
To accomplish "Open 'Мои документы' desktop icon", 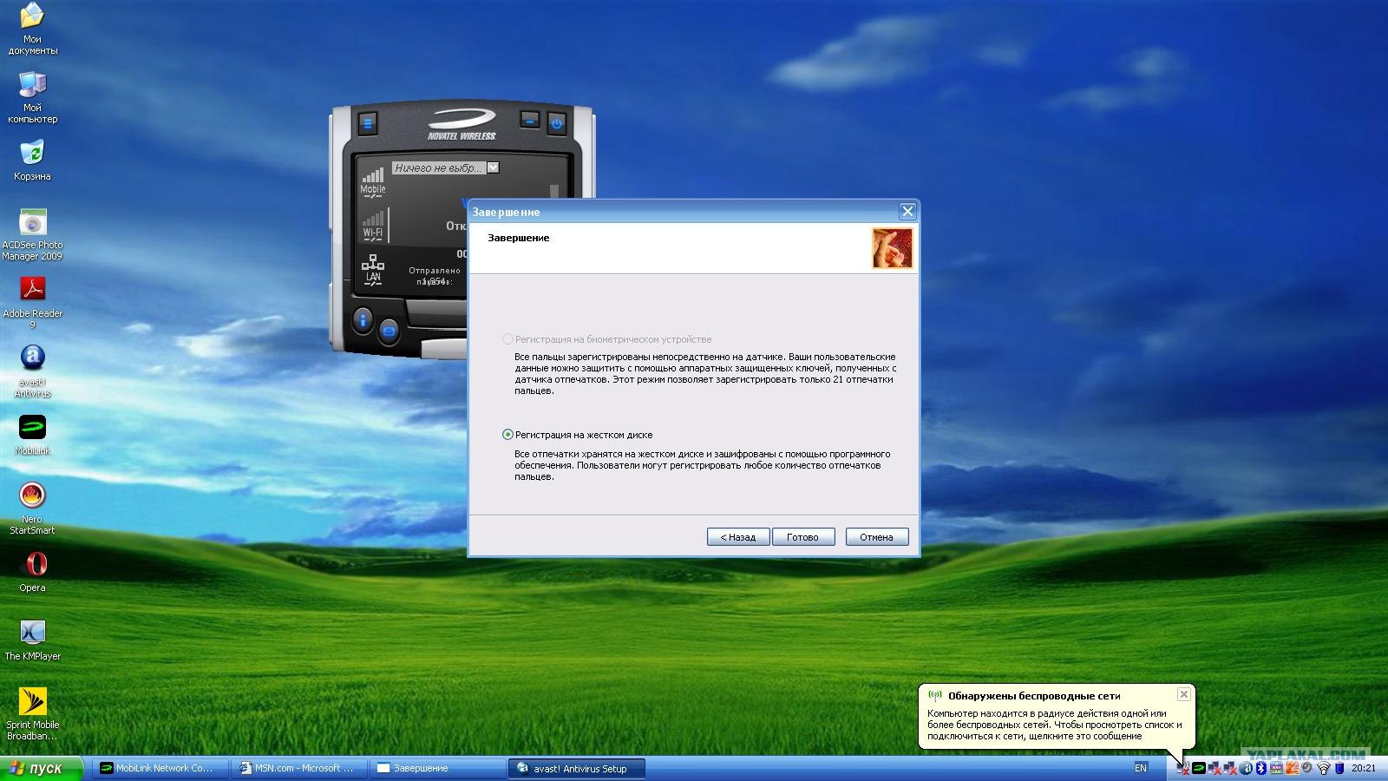I will click(x=32, y=29).
